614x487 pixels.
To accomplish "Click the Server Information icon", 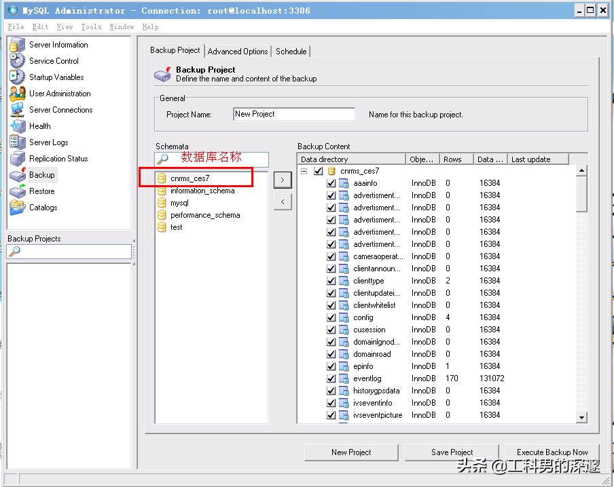I will (17, 45).
